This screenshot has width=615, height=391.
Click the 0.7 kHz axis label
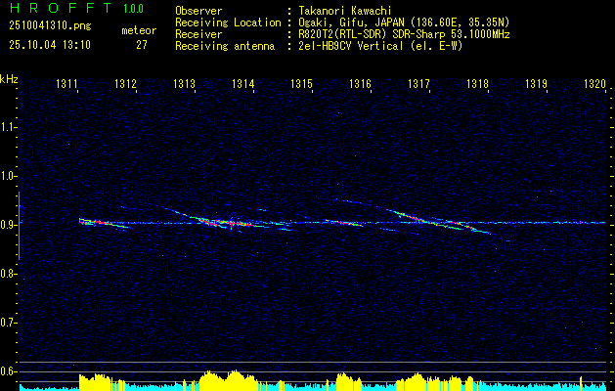8,323
